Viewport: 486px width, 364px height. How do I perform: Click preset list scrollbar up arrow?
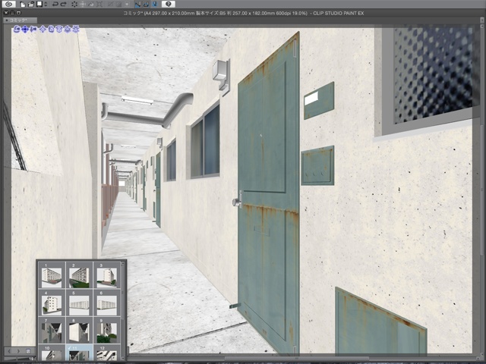click(x=123, y=263)
